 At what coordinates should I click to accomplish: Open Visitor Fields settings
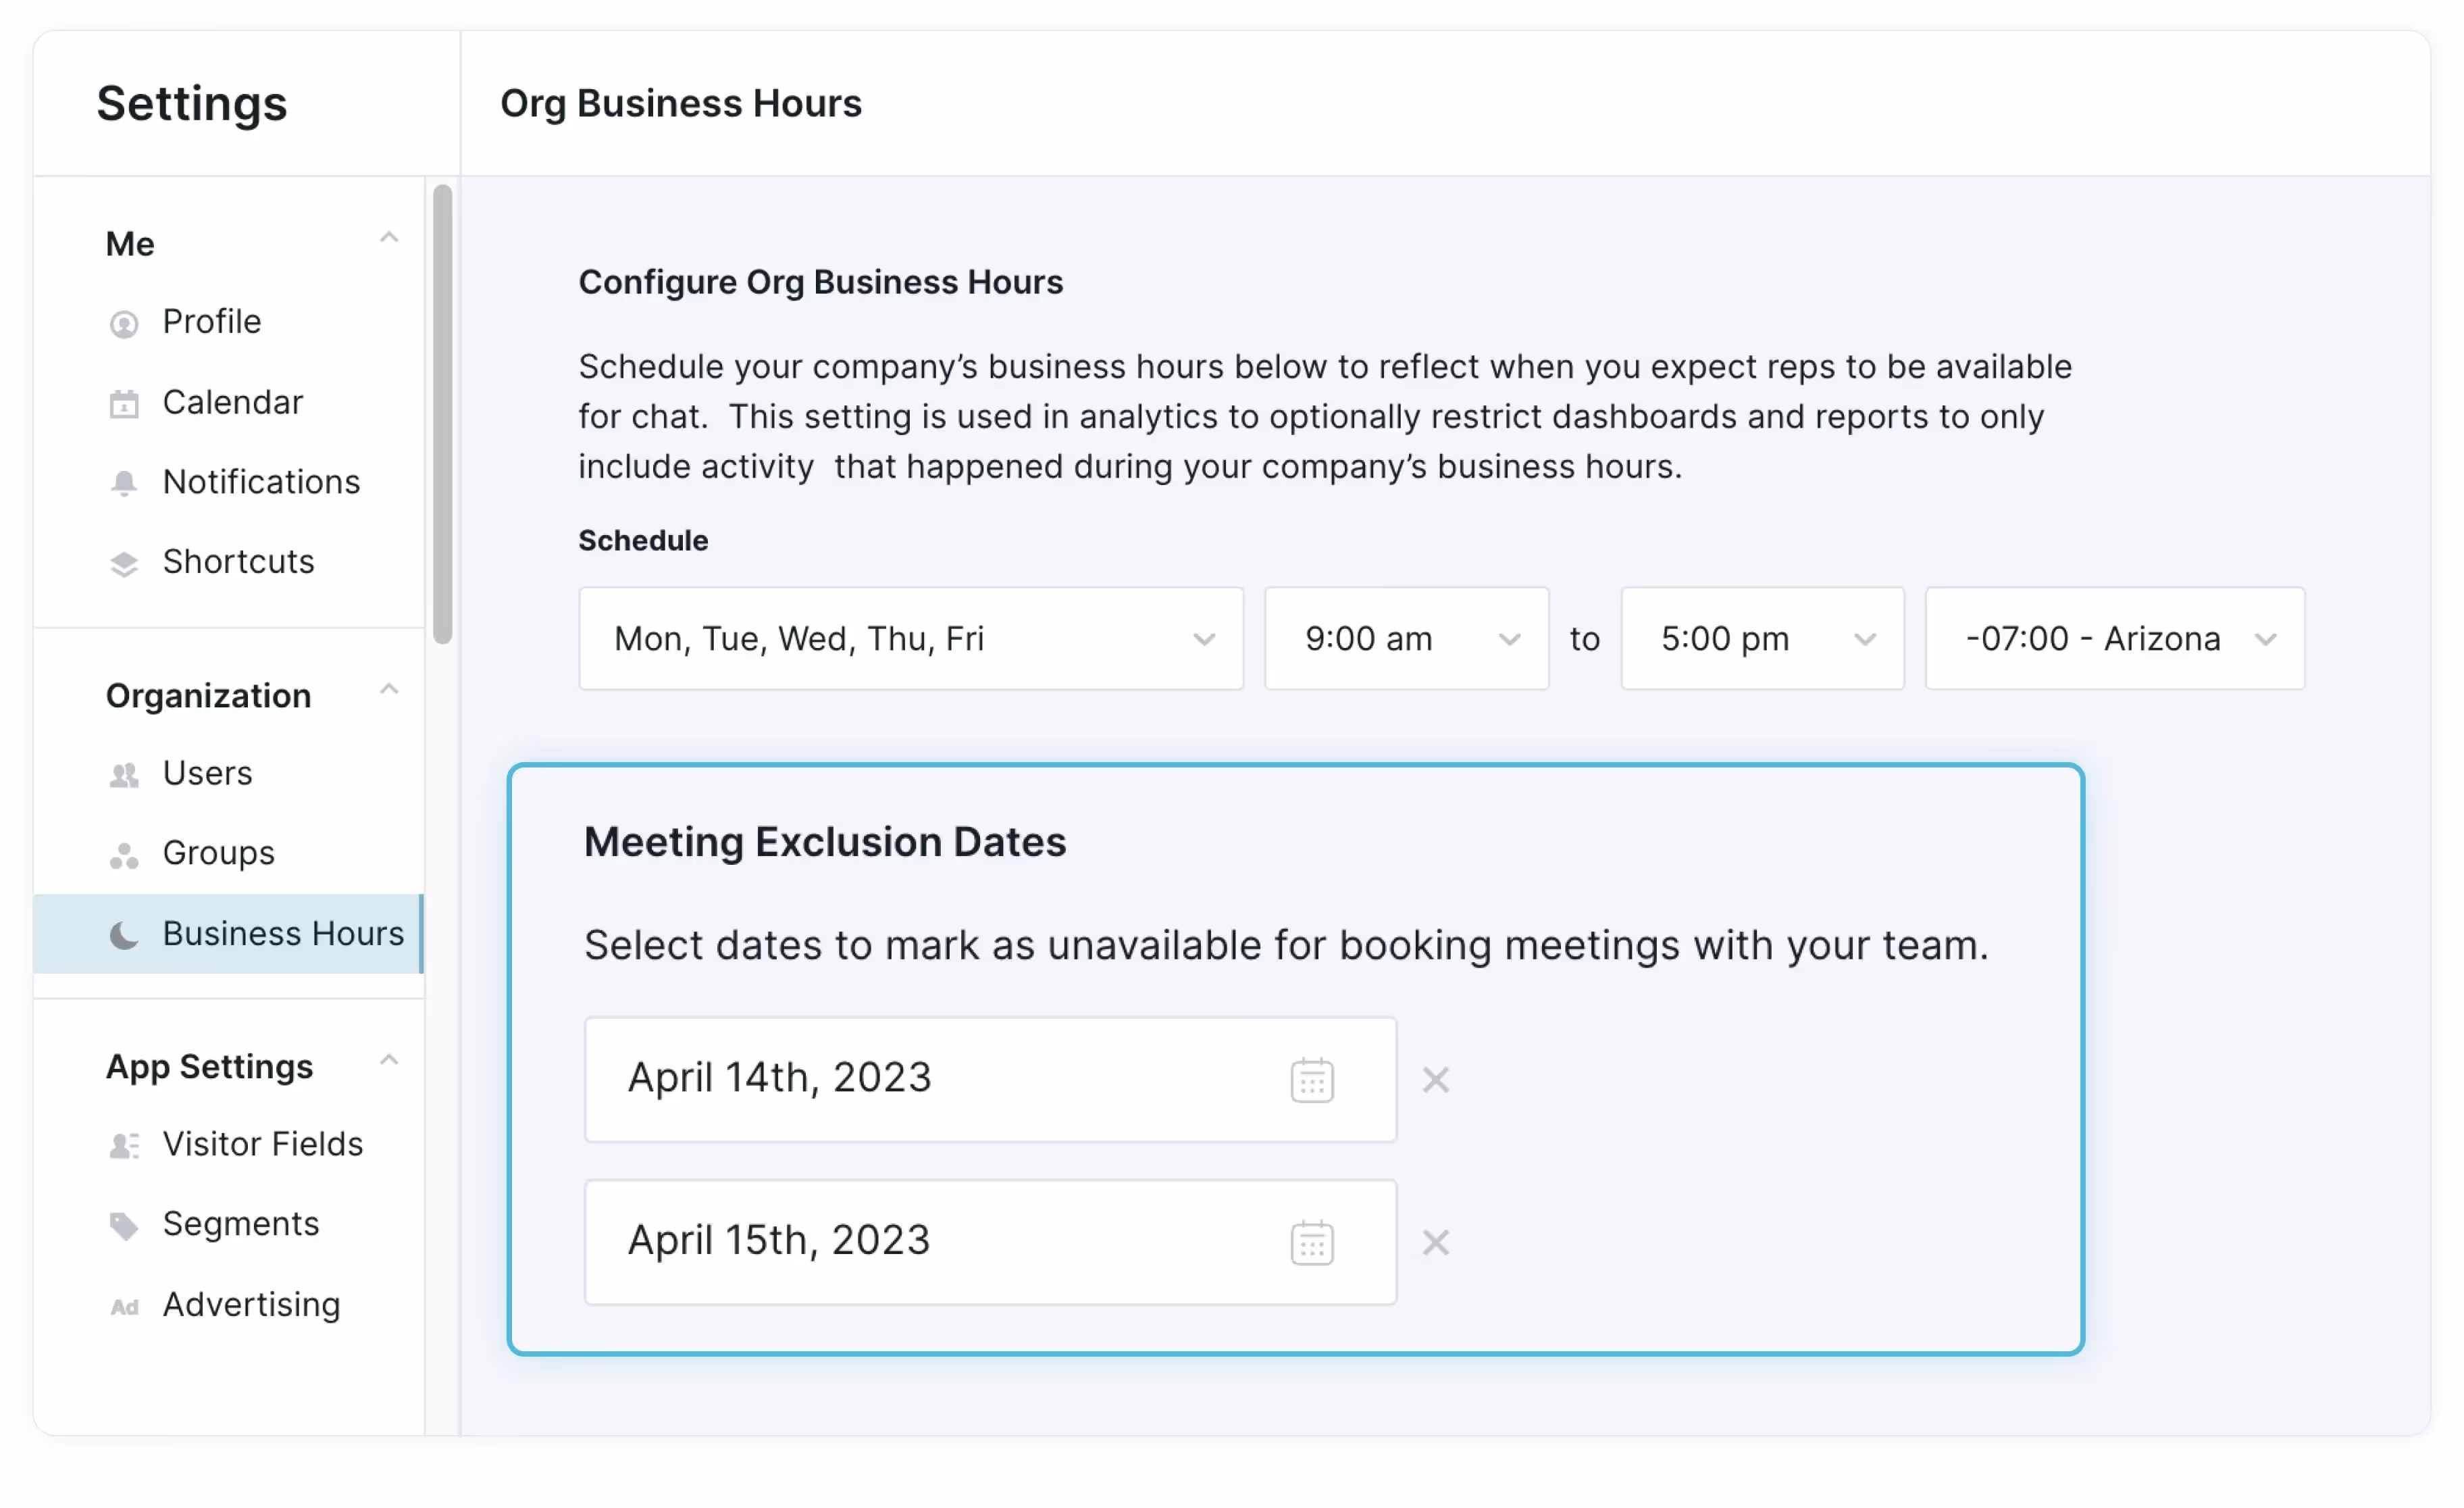point(262,1144)
